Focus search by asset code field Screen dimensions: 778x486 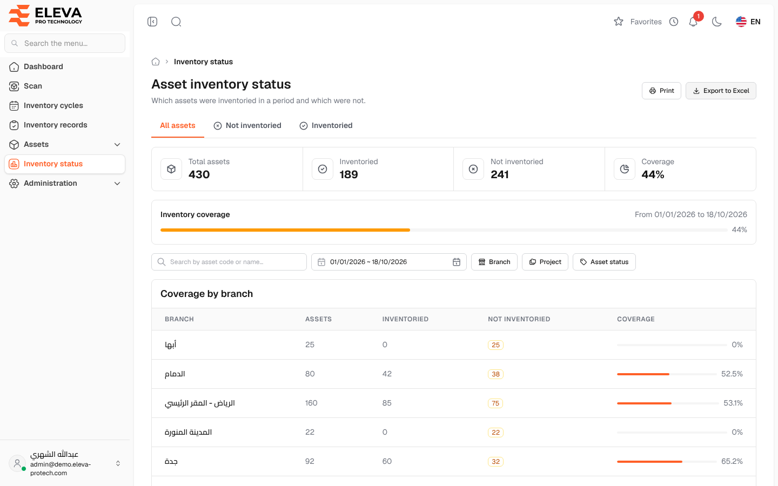pos(229,262)
